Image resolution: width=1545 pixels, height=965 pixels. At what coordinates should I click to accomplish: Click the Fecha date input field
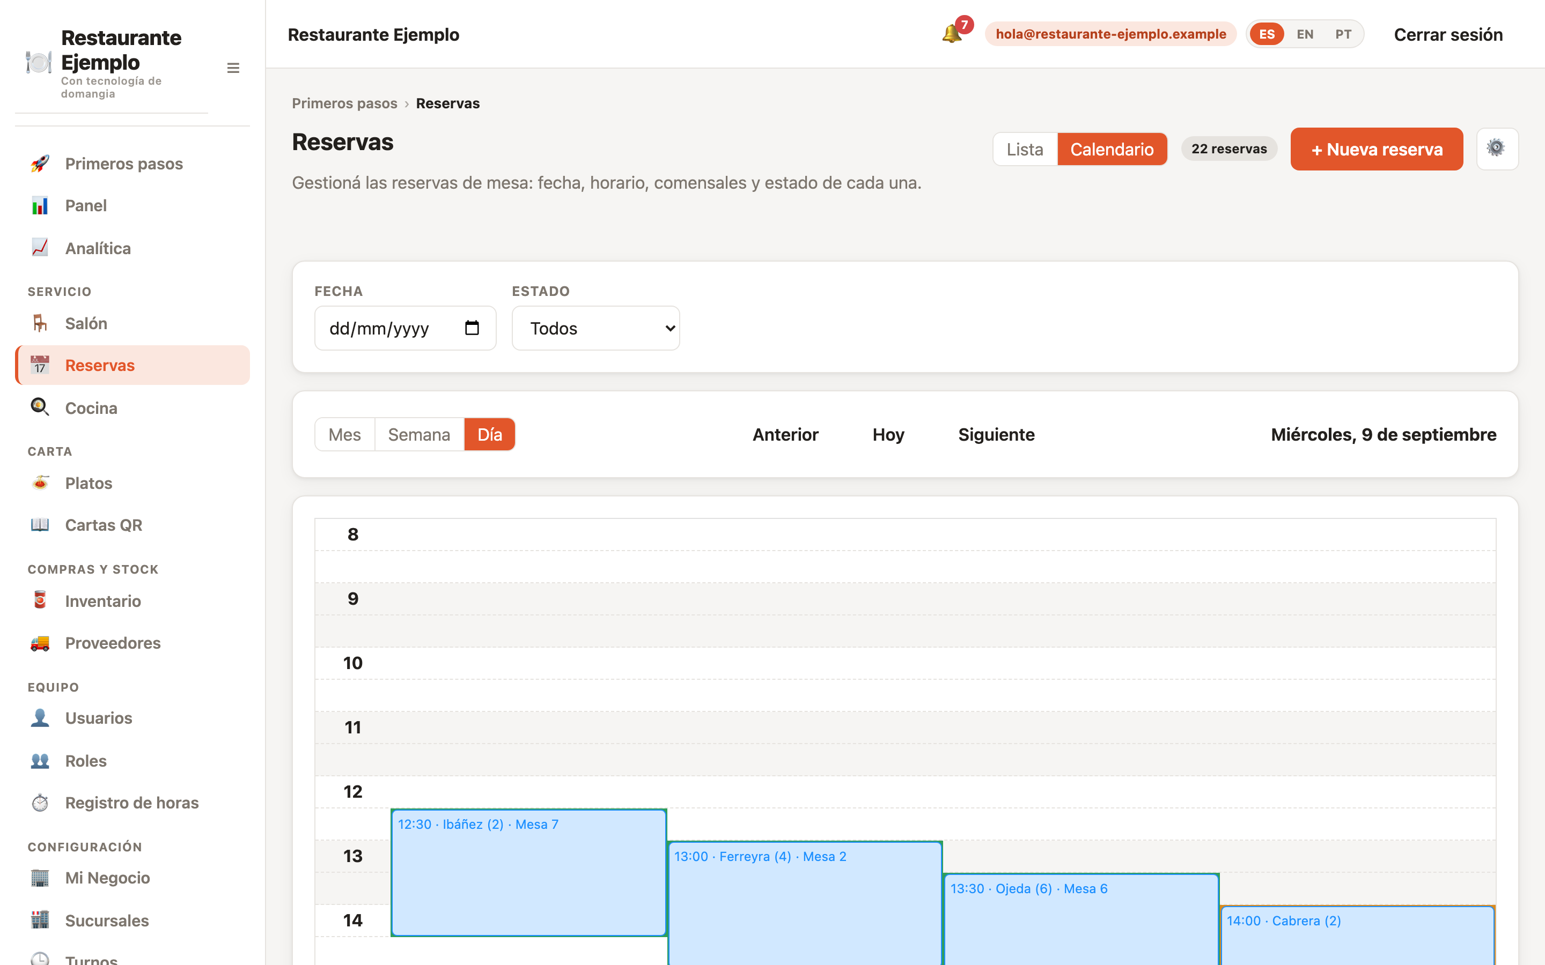[x=406, y=328]
